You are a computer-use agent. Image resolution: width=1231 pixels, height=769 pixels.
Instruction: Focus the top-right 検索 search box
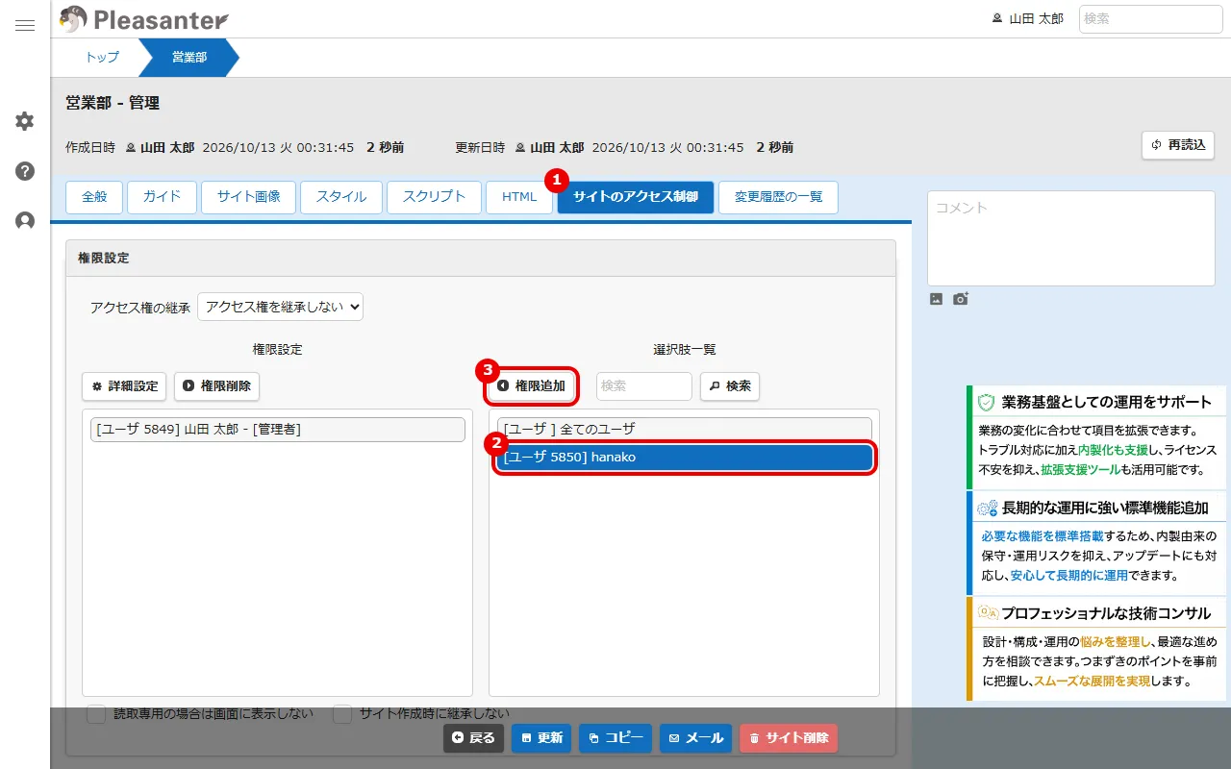coord(1151,18)
